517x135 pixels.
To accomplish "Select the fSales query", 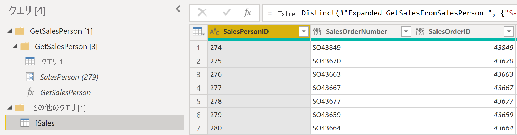I will (45, 123).
